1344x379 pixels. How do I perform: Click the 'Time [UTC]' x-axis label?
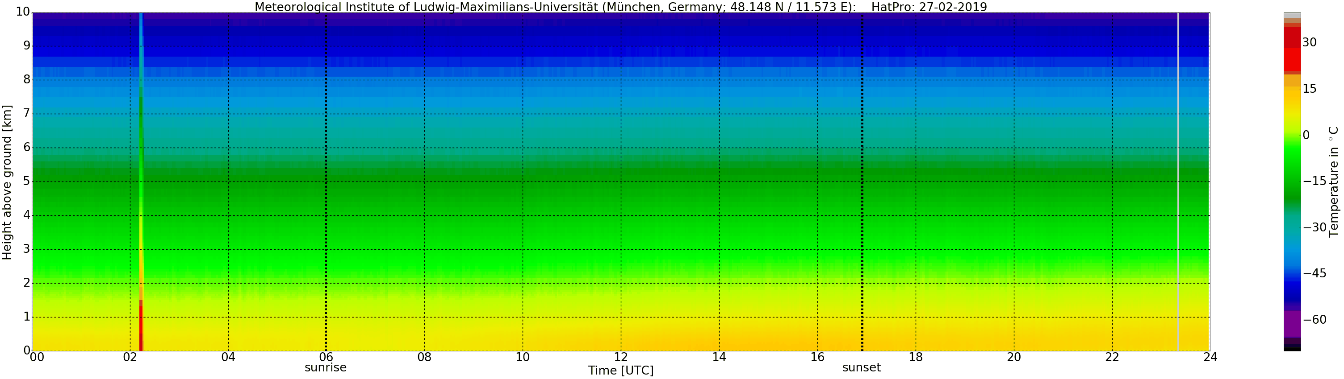[620, 370]
